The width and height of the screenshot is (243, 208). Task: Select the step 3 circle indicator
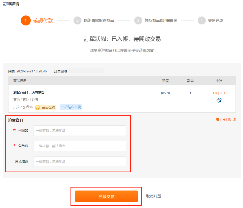click(138, 20)
